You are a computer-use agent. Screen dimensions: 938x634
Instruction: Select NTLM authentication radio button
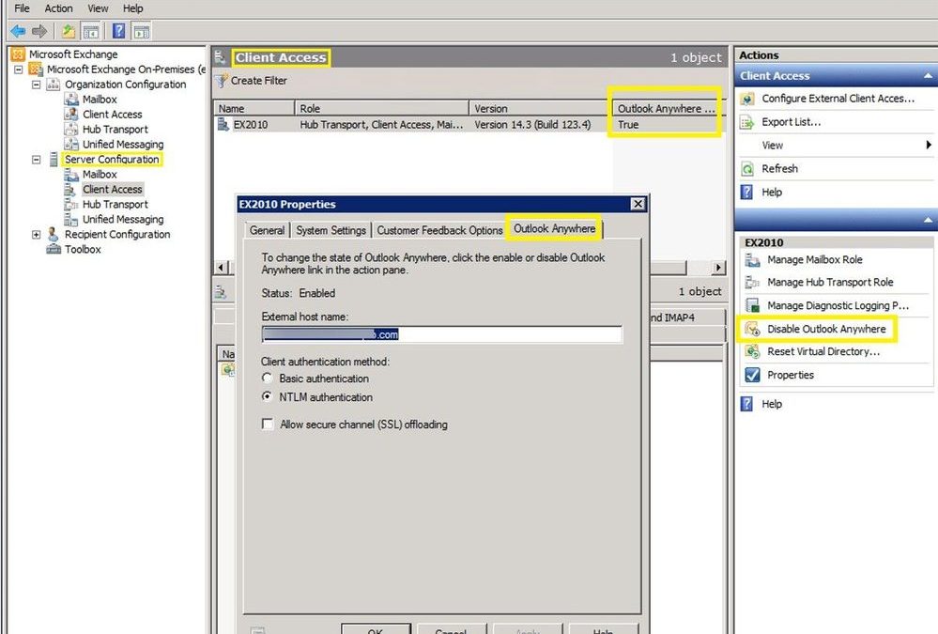(268, 397)
